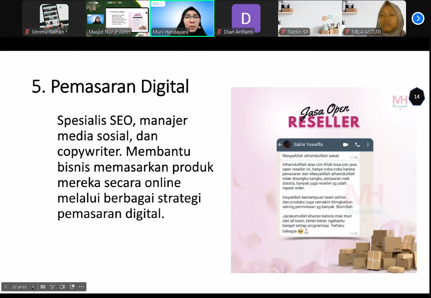Open the More options ellipsis menu
Image resolution: width=431 pixels, height=298 pixels.
(x=81, y=287)
